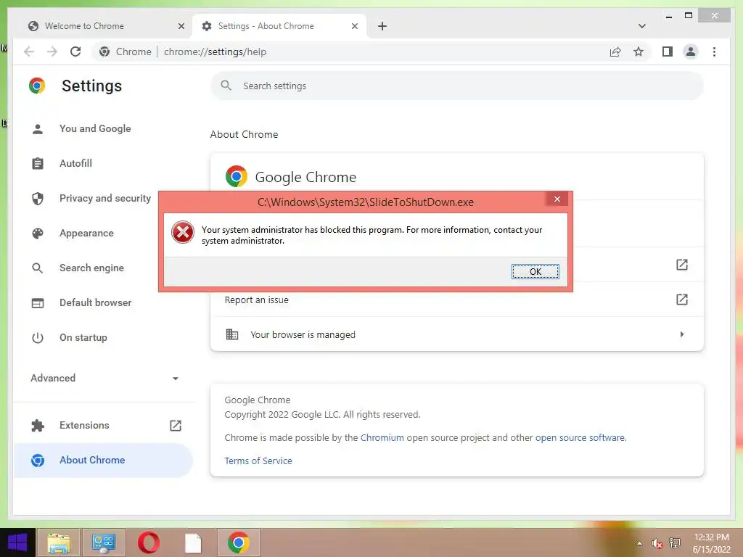Open the open source software link
743x557 pixels.
pyautogui.click(x=580, y=437)
